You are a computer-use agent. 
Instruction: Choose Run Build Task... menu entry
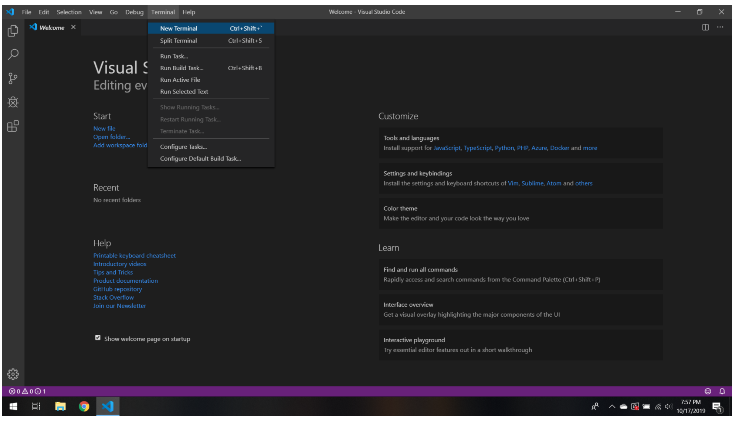point(211,68)
